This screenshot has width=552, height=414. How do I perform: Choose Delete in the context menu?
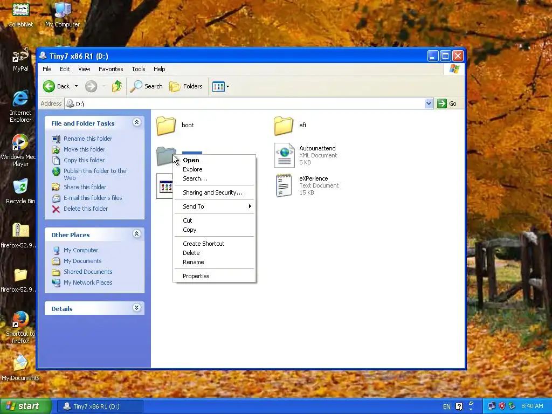coord(214,253)
